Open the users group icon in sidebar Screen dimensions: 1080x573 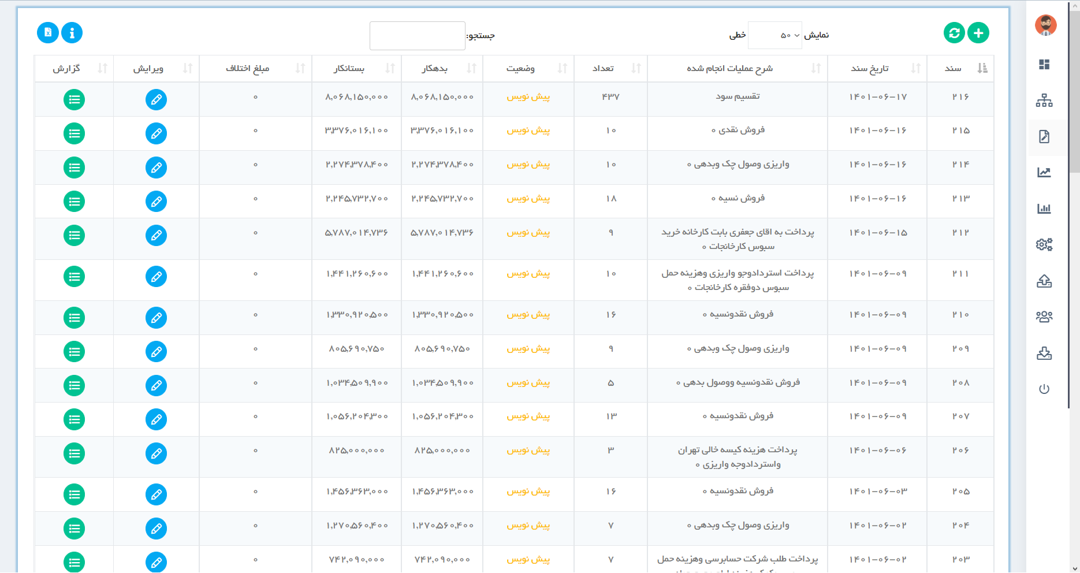tap(1044, 317)
